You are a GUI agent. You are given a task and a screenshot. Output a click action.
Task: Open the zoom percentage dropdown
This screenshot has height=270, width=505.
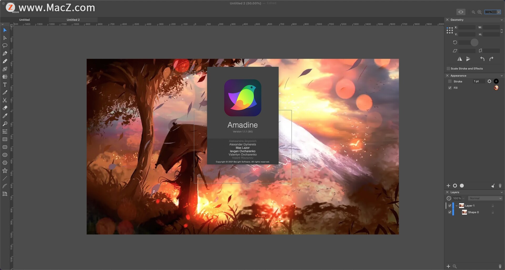tap(499, 12)
